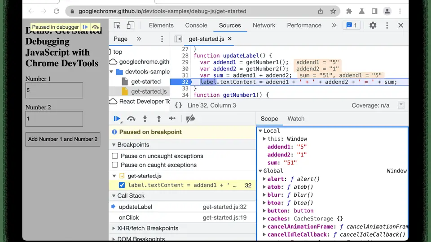431x242 pixels.
Task: Go forward in browser history
Action: pos(44,11)
